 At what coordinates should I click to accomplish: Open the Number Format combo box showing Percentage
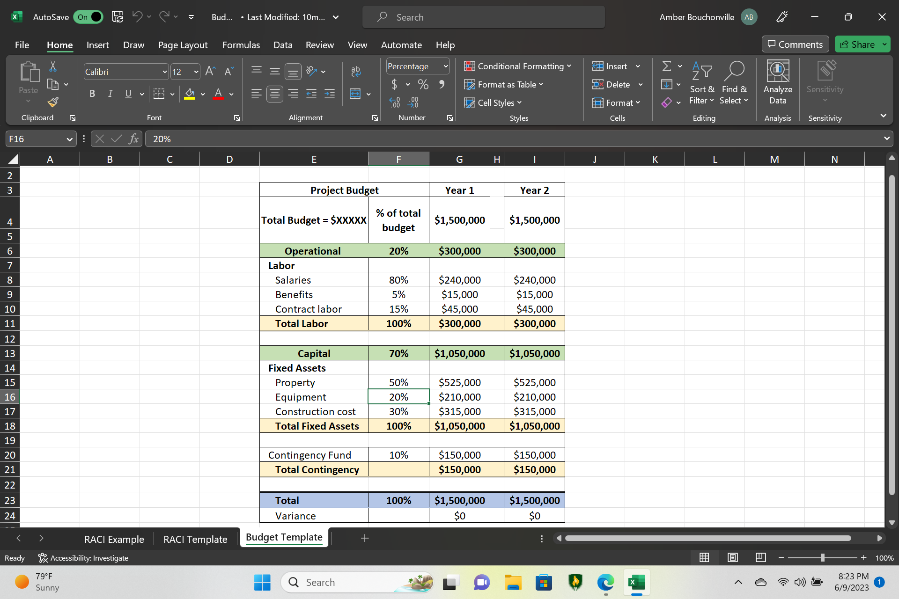[417, 66]
